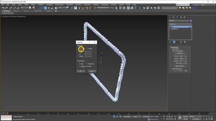Play the animation

169,117
